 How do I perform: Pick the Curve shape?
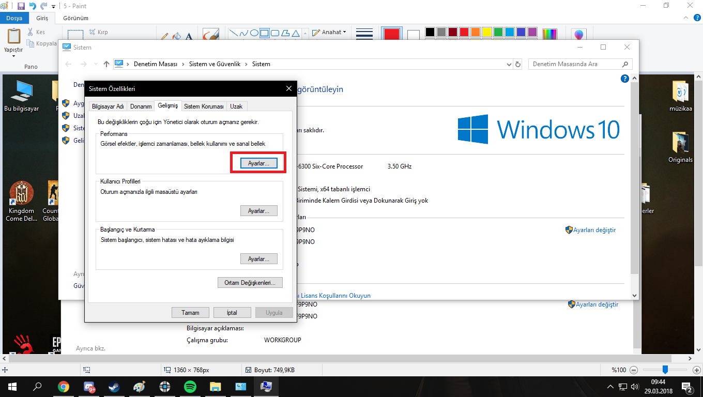[x=244, y=33]
